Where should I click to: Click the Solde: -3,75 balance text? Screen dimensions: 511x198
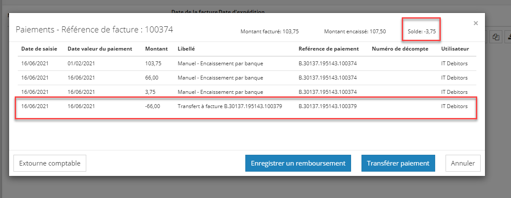(x=421, y=31)
